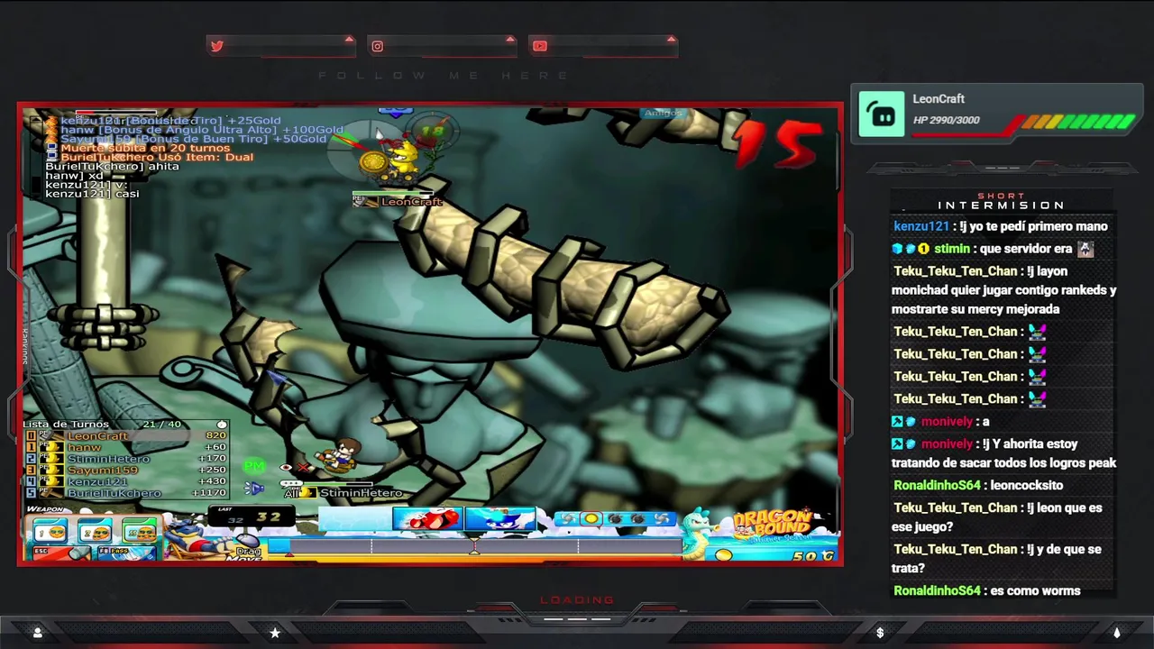This screenshot has height=649, width=1154.
Task: Expand the YouTube panel arrow
Action: coord(671,40)
